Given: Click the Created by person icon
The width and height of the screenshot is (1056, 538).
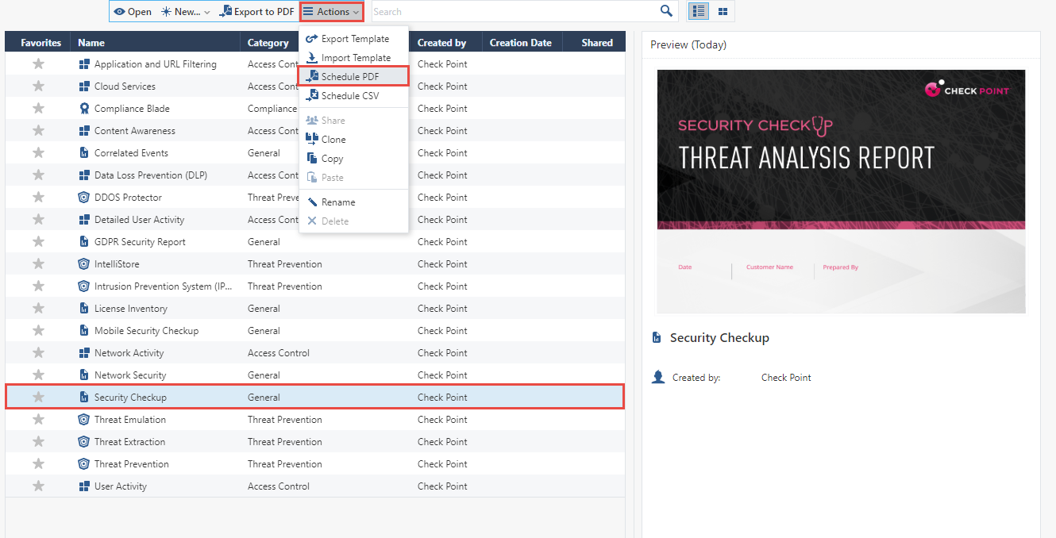Looking at the screenshot, I should pos(657,377).
